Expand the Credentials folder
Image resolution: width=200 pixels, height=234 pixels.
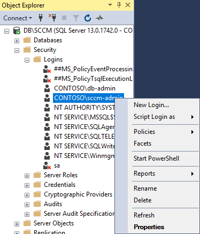(27, 185)
